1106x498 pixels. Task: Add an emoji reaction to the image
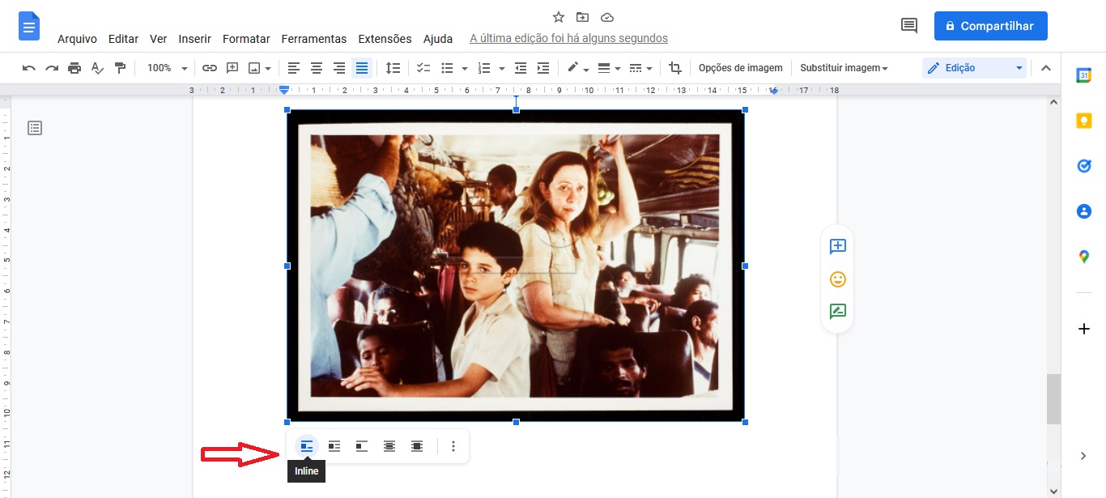tap(838, 279)
